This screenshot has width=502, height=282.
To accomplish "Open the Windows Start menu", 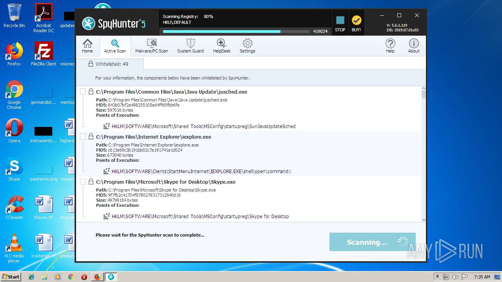I will 11,277.
